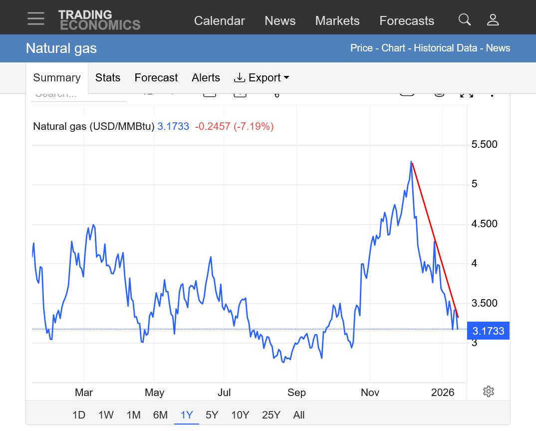Open the hamburger navigation menu
The width and height of the screenshot is (536, 431).
(x=36, y=19)
